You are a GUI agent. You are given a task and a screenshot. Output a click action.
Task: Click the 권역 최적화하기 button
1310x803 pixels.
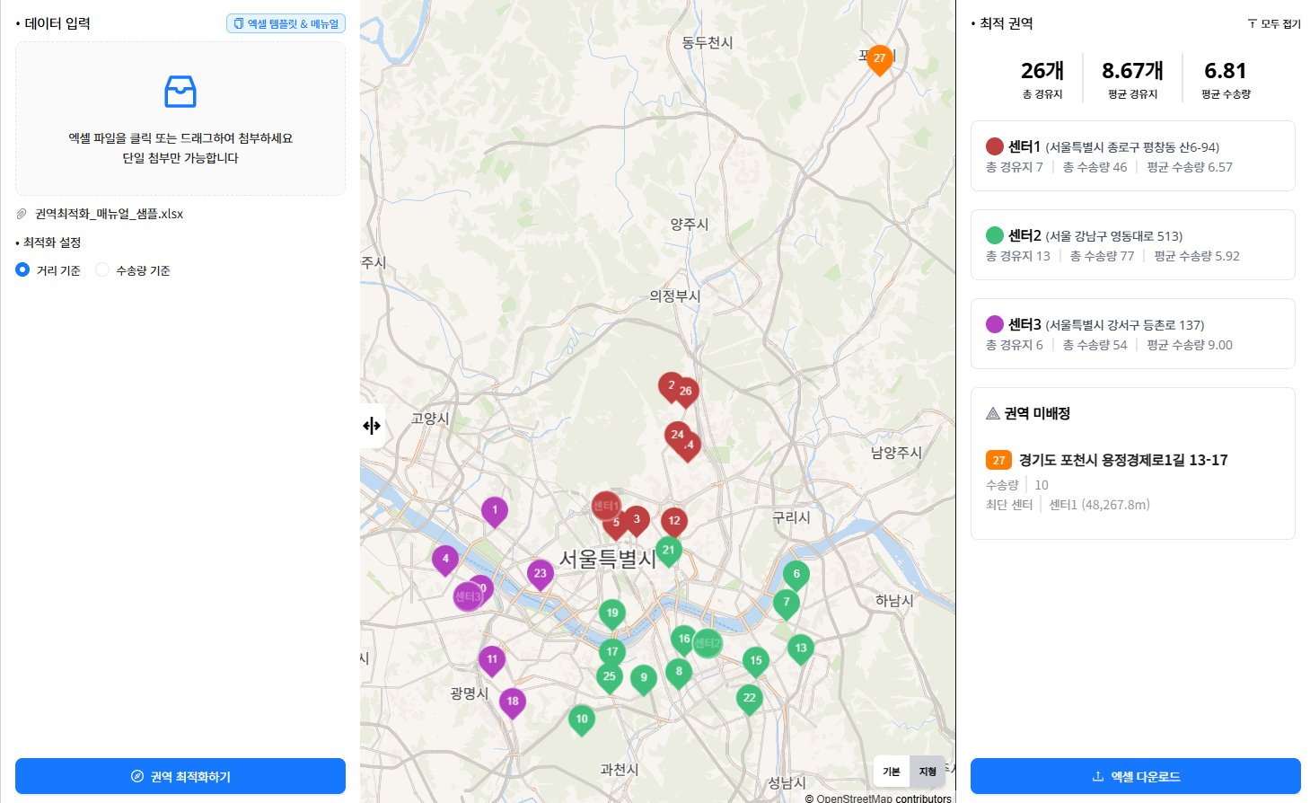point(180,776)
